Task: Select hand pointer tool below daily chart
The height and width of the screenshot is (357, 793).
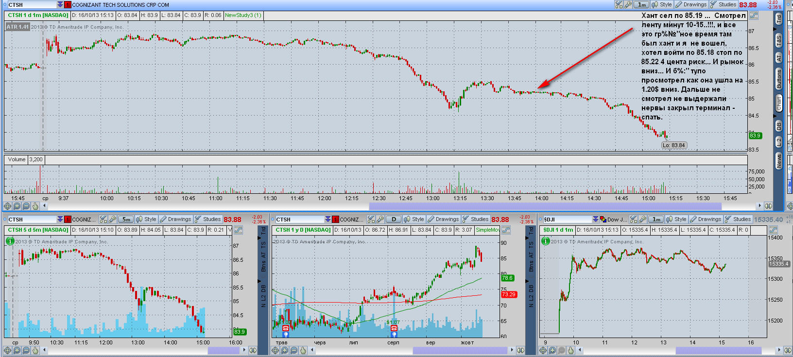Action: pyautogui.click(x=303, y=350)
